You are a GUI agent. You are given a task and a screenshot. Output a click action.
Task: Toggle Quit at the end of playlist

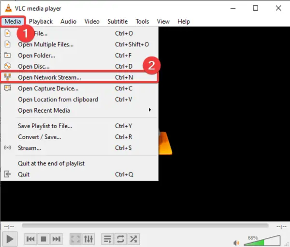coord(80,163)
